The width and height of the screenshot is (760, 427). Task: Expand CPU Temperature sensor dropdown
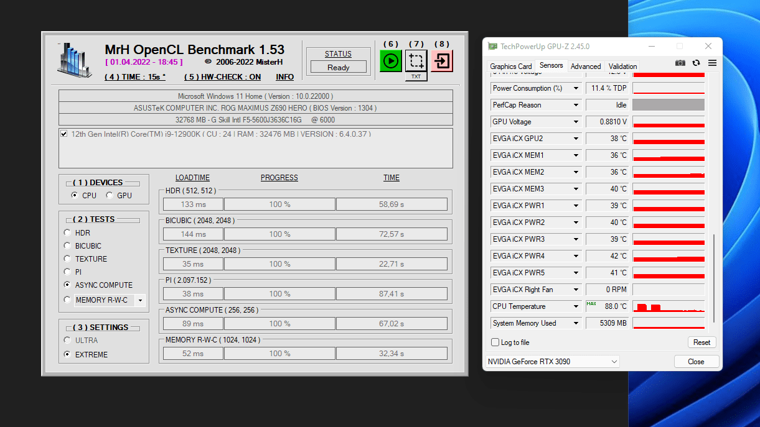[x=576, y=306]
